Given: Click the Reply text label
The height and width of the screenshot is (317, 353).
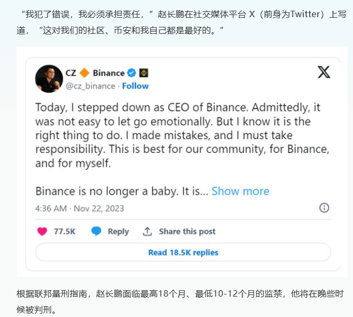Looking at the screenshot, I should [118, 232].
